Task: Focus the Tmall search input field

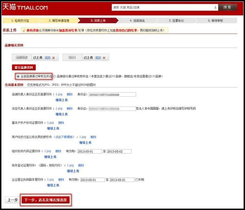Action: tap(163, 7)
